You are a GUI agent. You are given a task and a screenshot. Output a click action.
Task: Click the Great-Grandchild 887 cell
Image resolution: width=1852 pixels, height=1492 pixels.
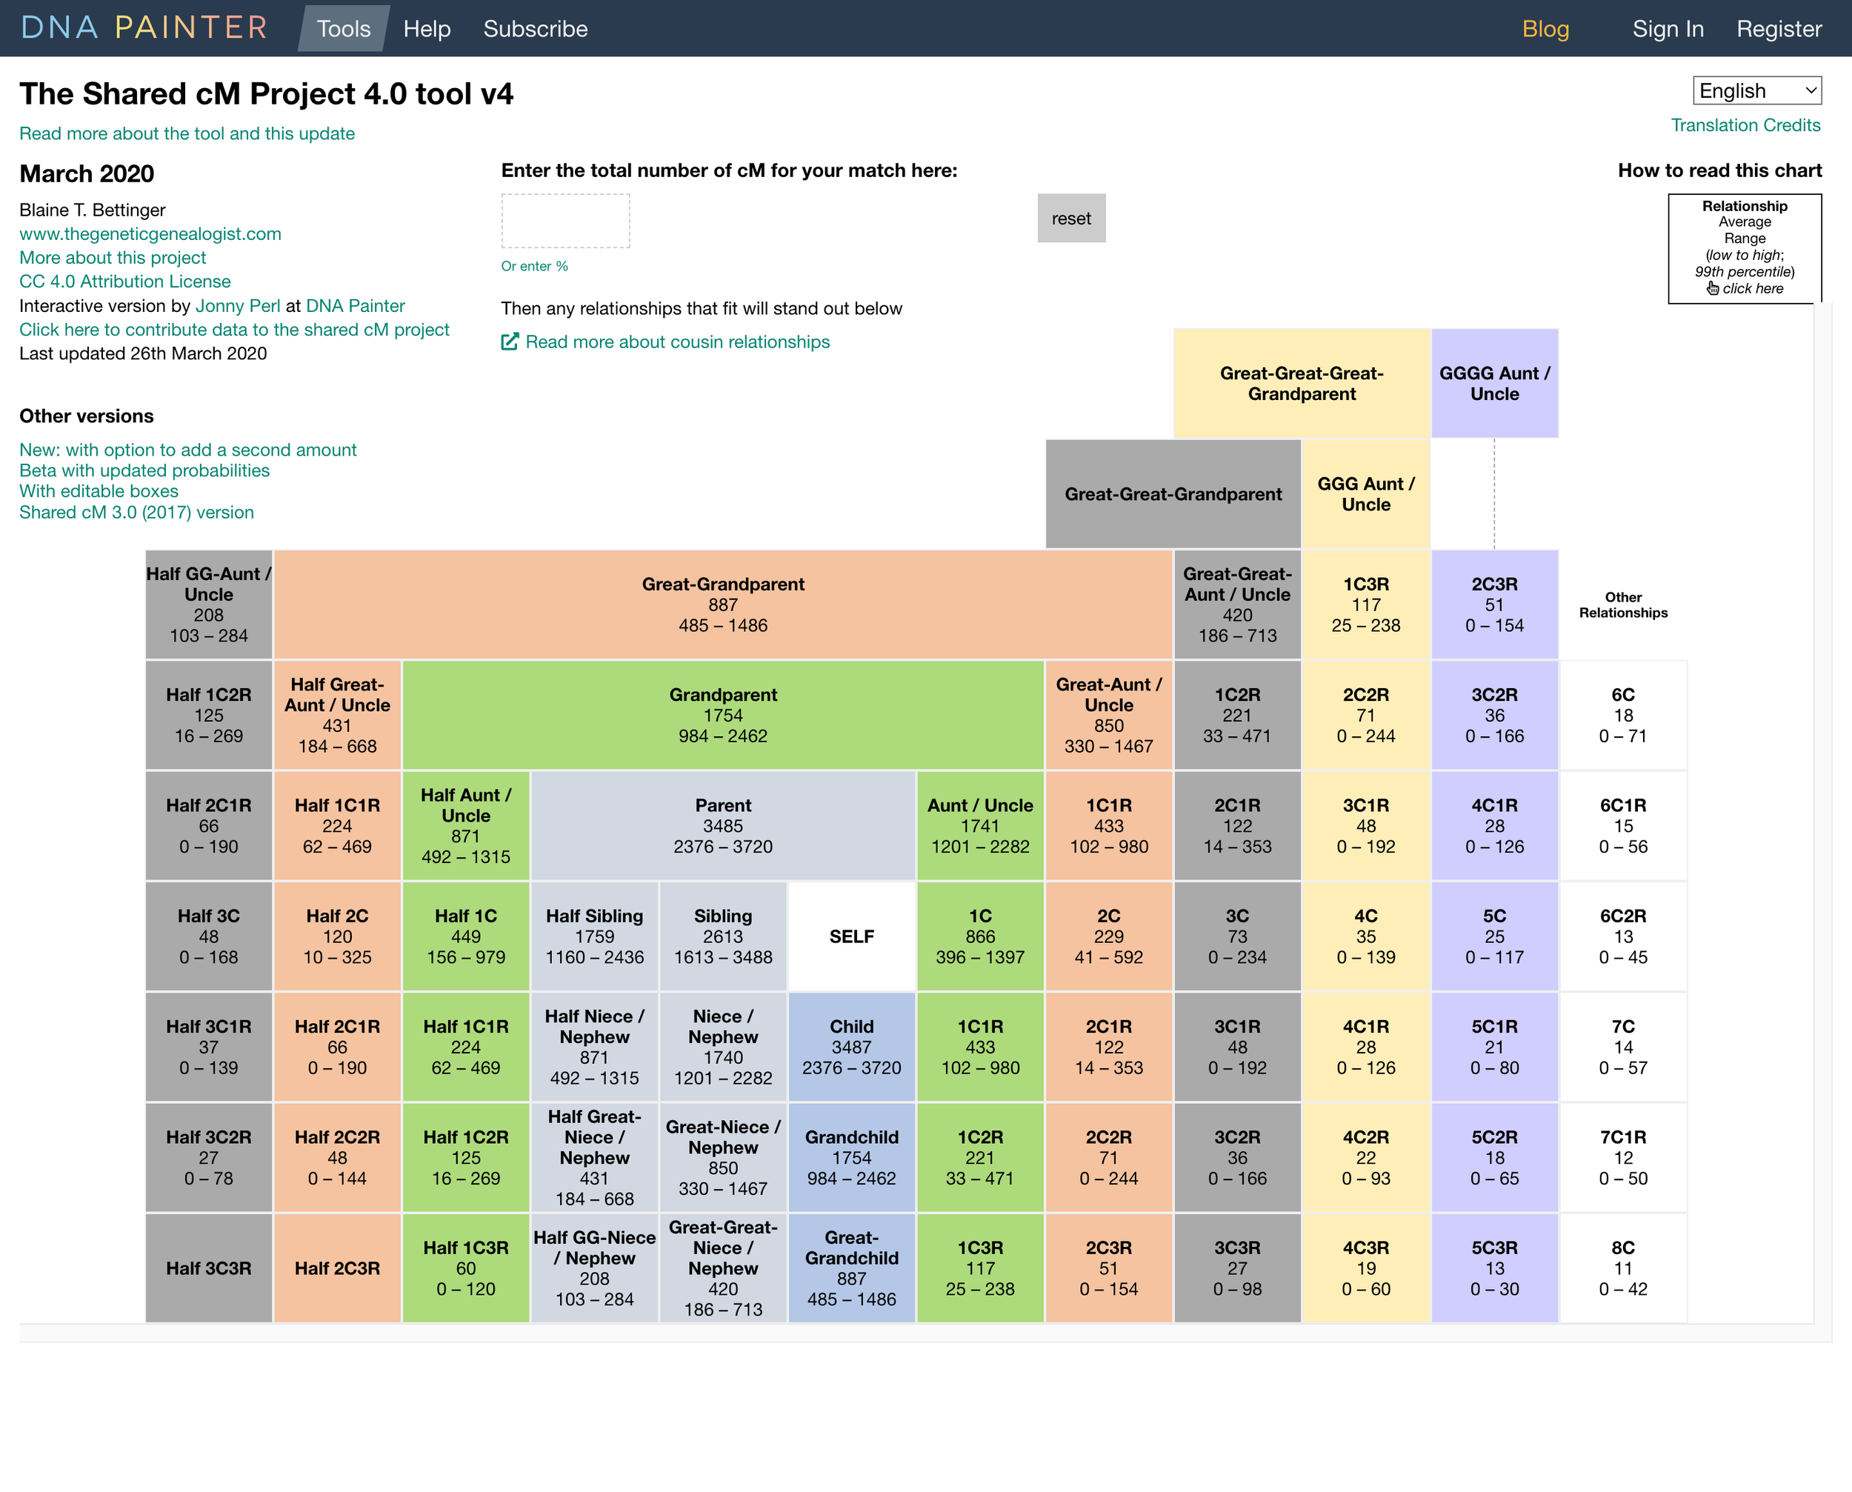click(x=852, y=1268)
